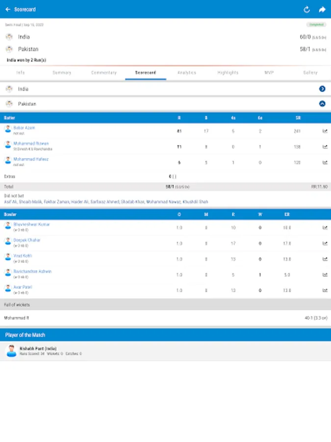
Task: Tap India team logo in match header
Action: tap(9, 37)
